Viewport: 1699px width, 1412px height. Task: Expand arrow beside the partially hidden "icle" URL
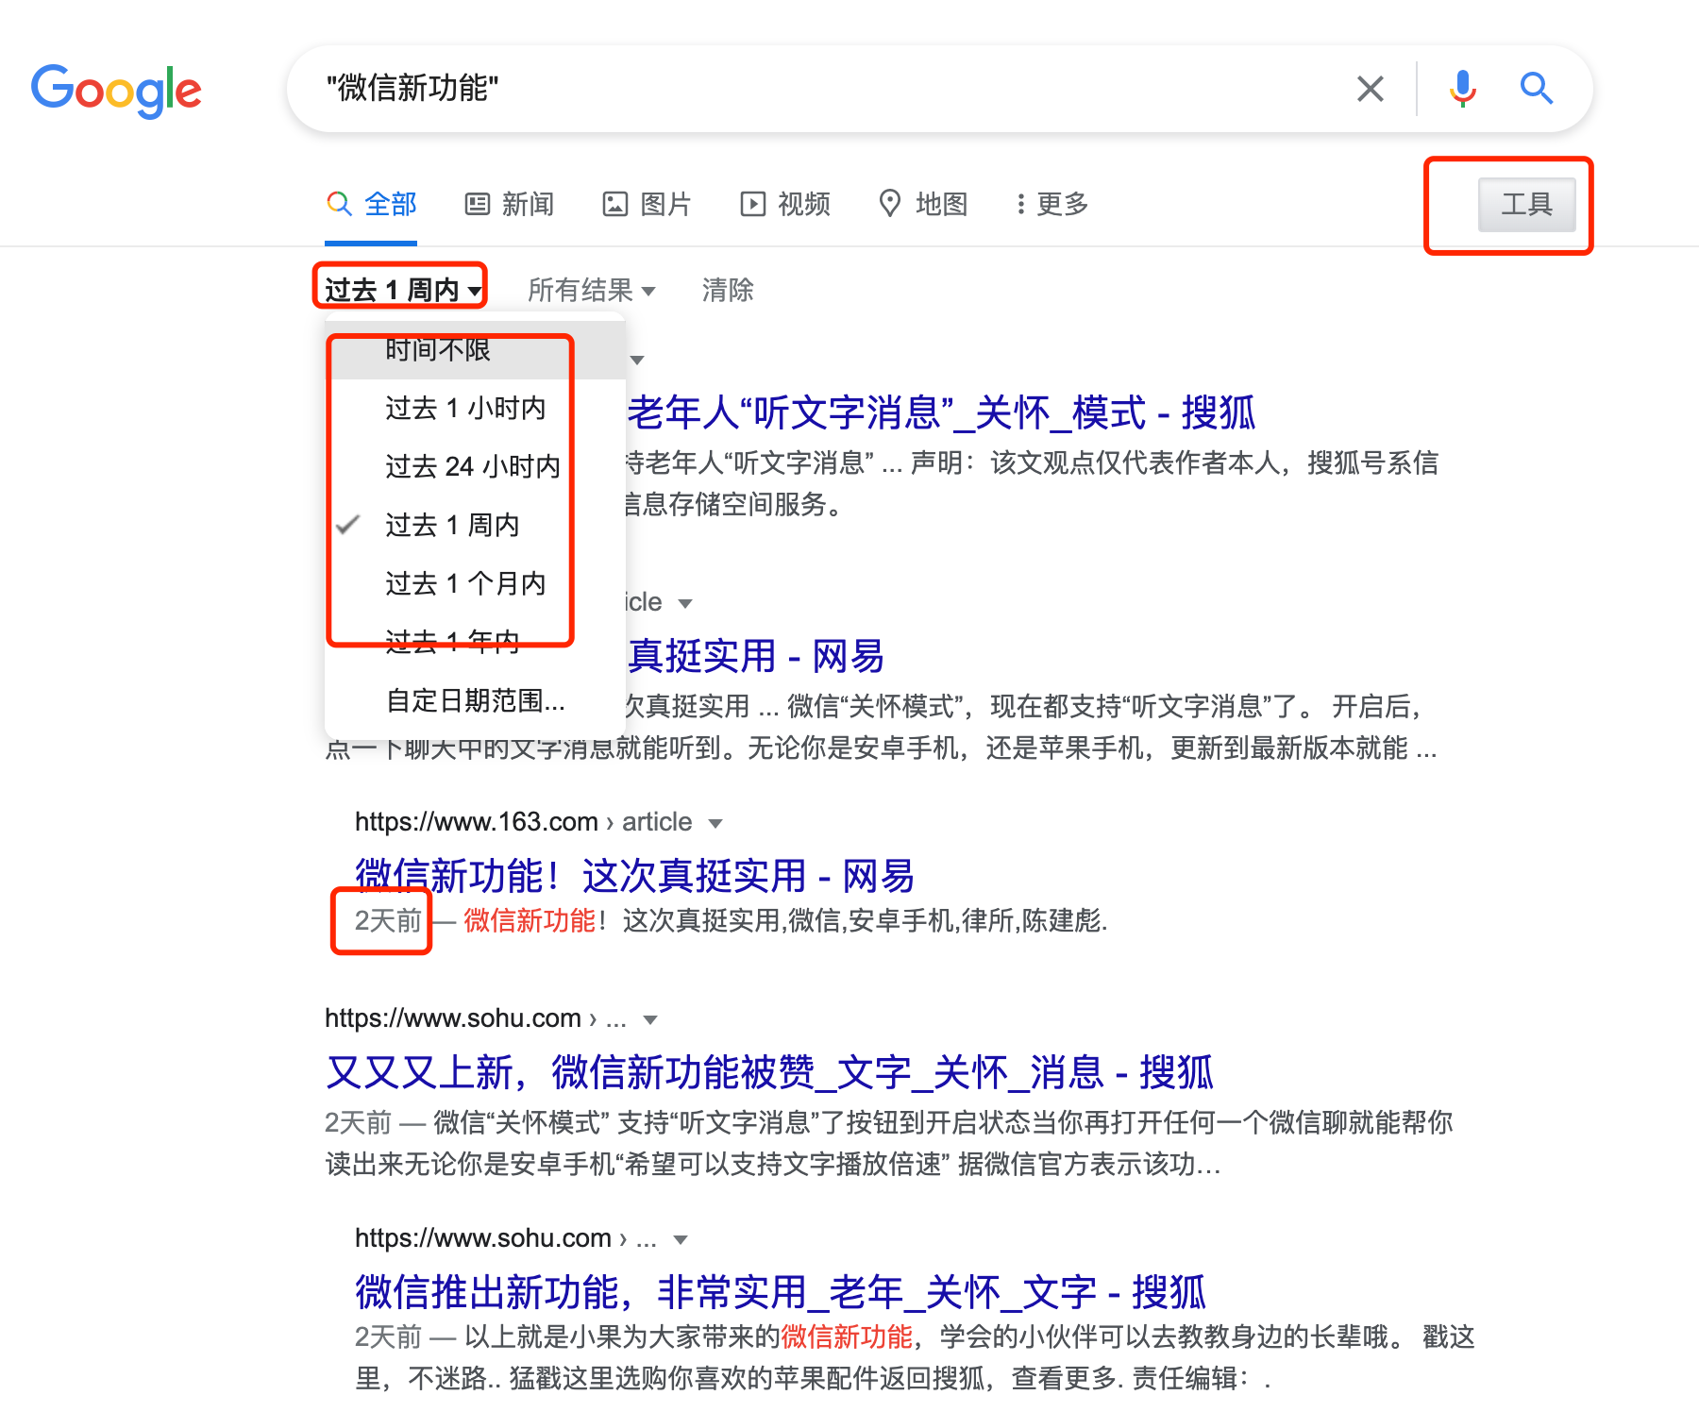(x=685, y=603)
